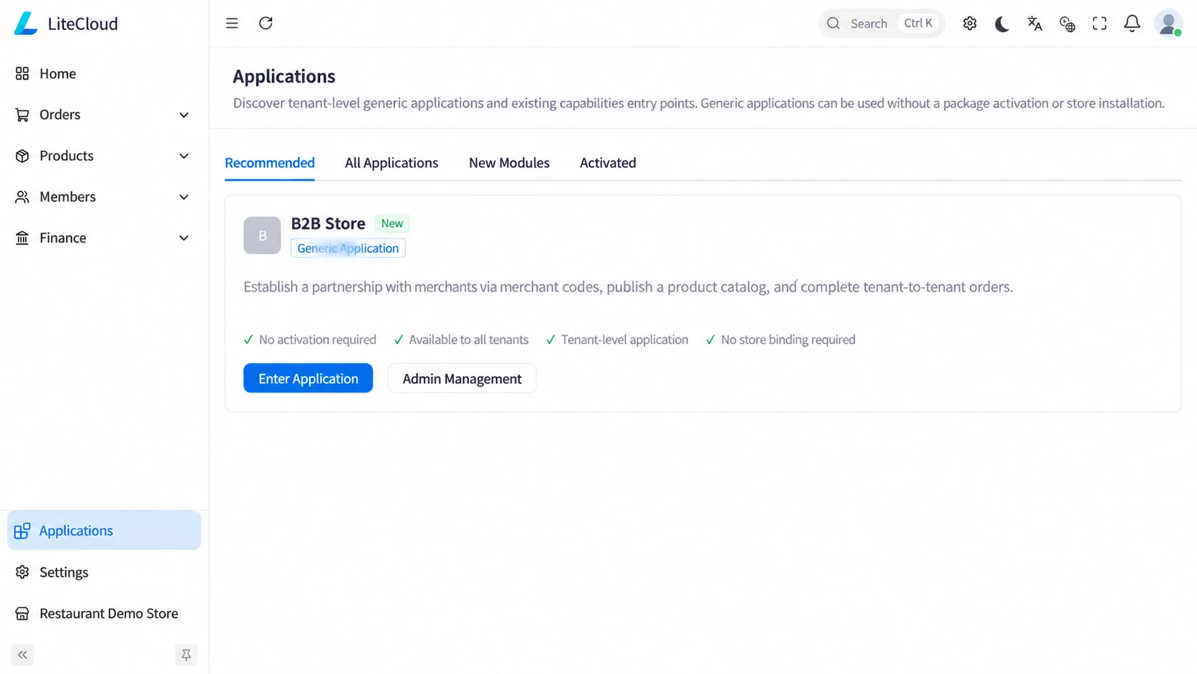The height and width of the screenshot is (674, 1197).
Task: Open Home in sidebar menu
Action: point(104,74)
